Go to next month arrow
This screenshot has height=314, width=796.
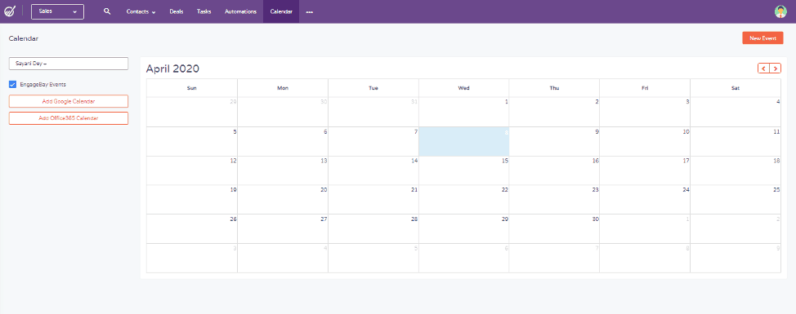[776, 69]
